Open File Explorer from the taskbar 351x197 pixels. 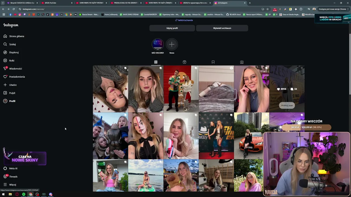click(10, 194)
